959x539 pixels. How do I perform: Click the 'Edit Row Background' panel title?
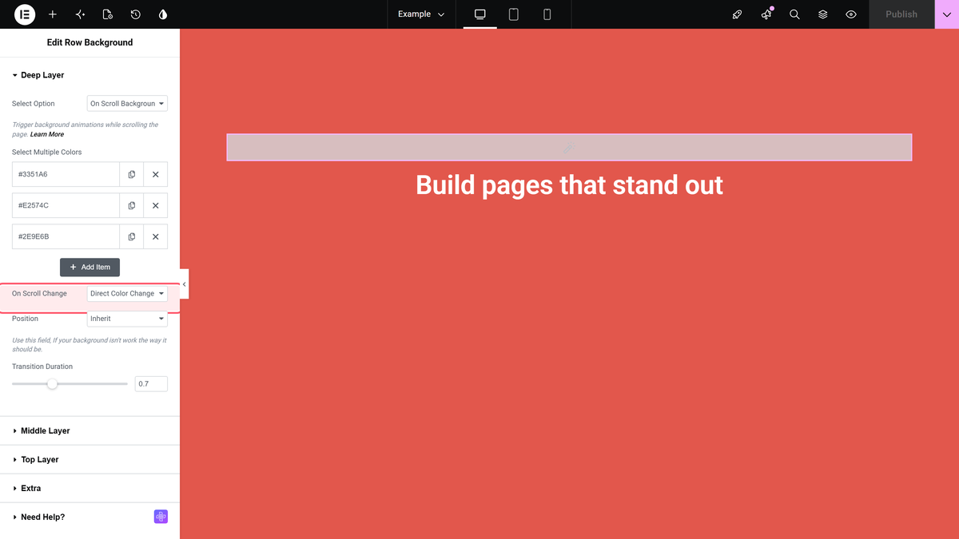coord(90,42)
